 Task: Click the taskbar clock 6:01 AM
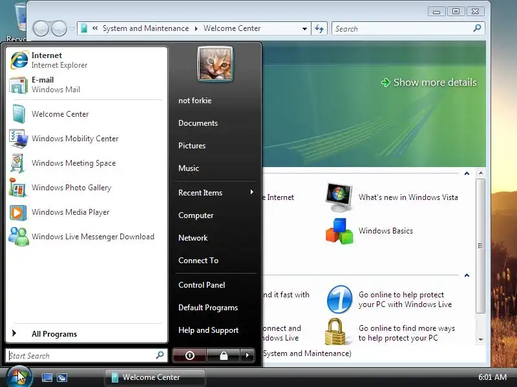[x=492, y=377]
